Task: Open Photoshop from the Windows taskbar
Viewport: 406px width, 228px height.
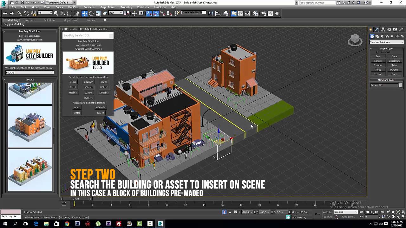Action: 77,224
